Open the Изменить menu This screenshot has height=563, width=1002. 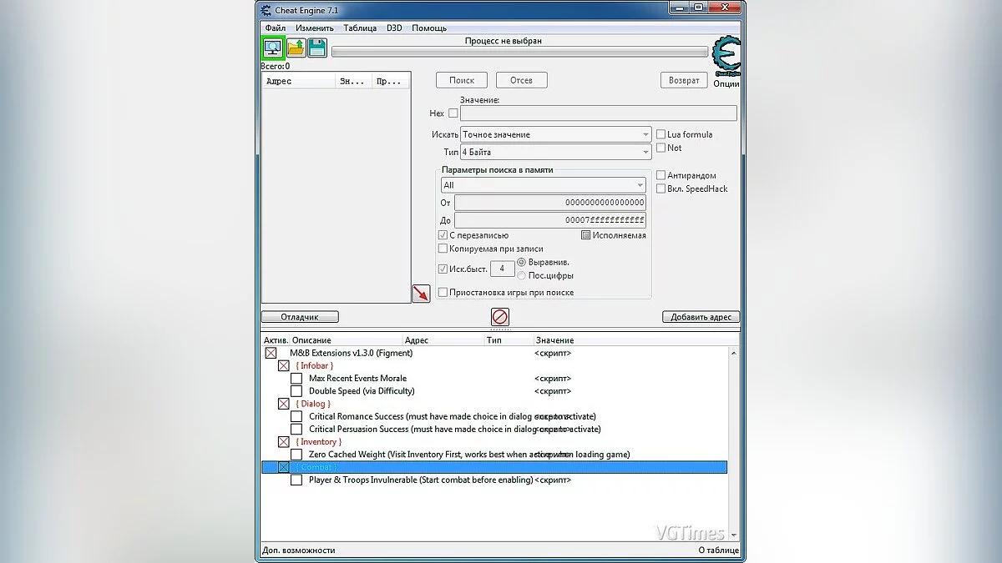click(314, 28)
